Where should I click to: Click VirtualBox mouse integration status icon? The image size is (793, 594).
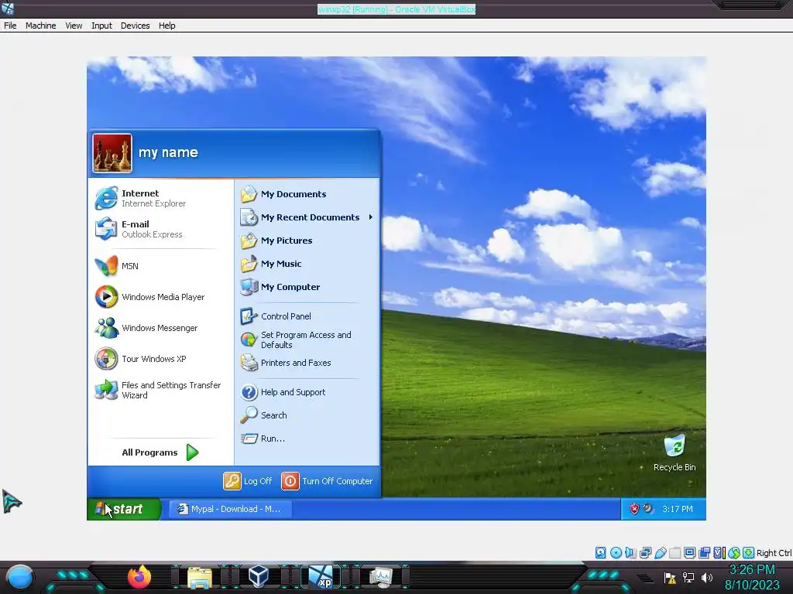(x=734, y=552)
